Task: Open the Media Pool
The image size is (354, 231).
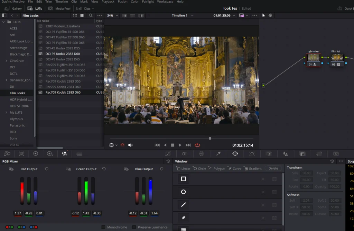Action: 59,8
